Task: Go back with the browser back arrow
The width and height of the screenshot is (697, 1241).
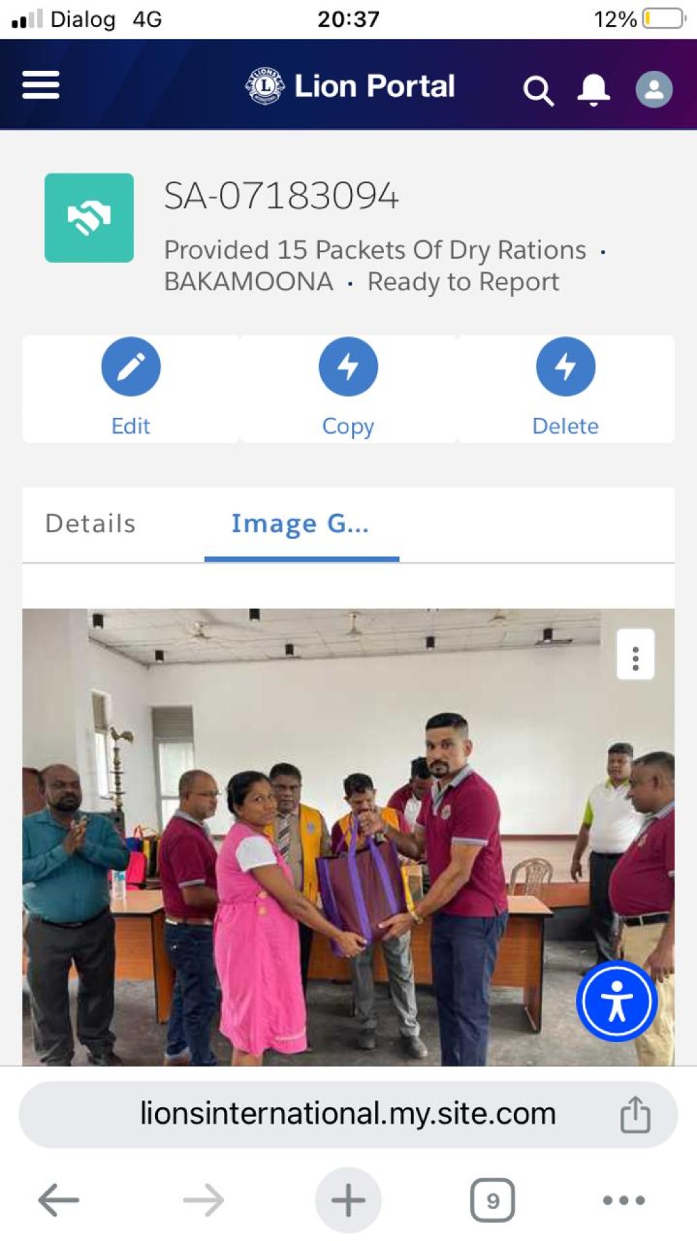Action: coord(59,1199)
